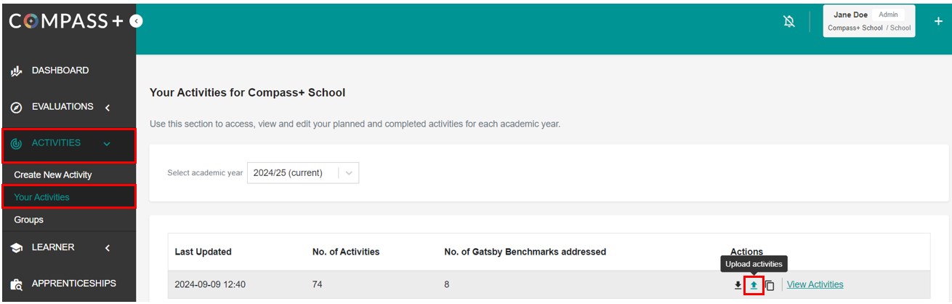Collapse the sidebar with the arrow toggle
The image size is (952, 304).
pyautogui.click(x=136, y=22)
